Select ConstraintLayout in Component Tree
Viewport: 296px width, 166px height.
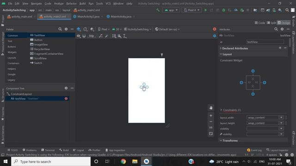(21, 94)
